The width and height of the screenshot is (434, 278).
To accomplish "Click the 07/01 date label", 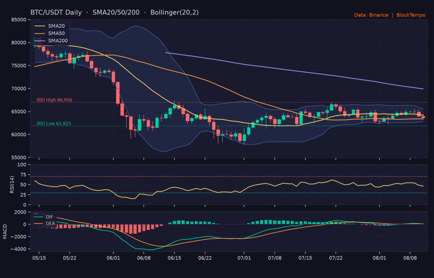I will click(x=244, y=258).
